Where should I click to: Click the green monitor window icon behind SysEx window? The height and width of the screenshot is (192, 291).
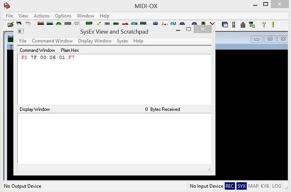click(11, 39)
